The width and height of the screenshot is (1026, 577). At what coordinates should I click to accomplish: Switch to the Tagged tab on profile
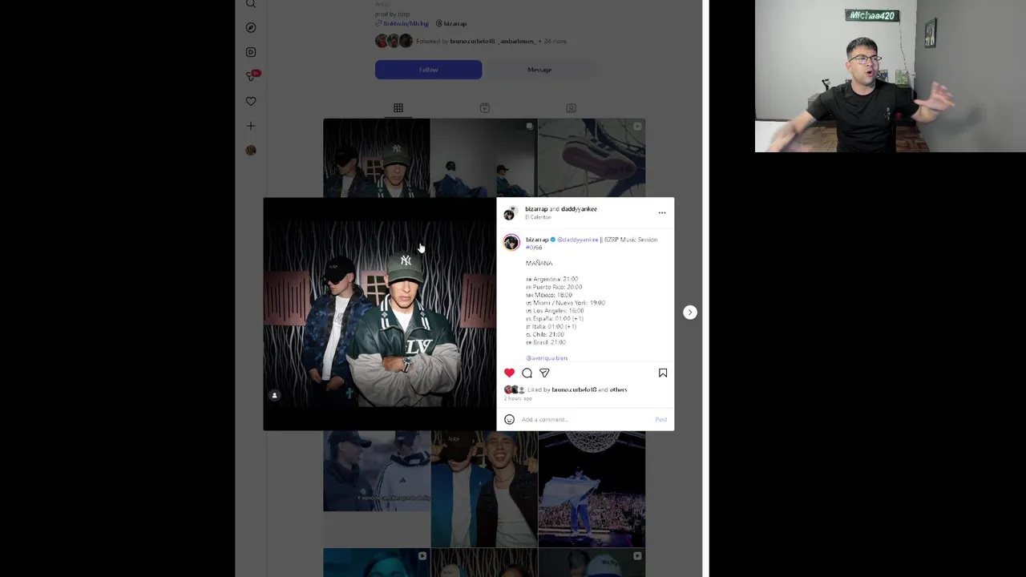click(x=571, y=107)
